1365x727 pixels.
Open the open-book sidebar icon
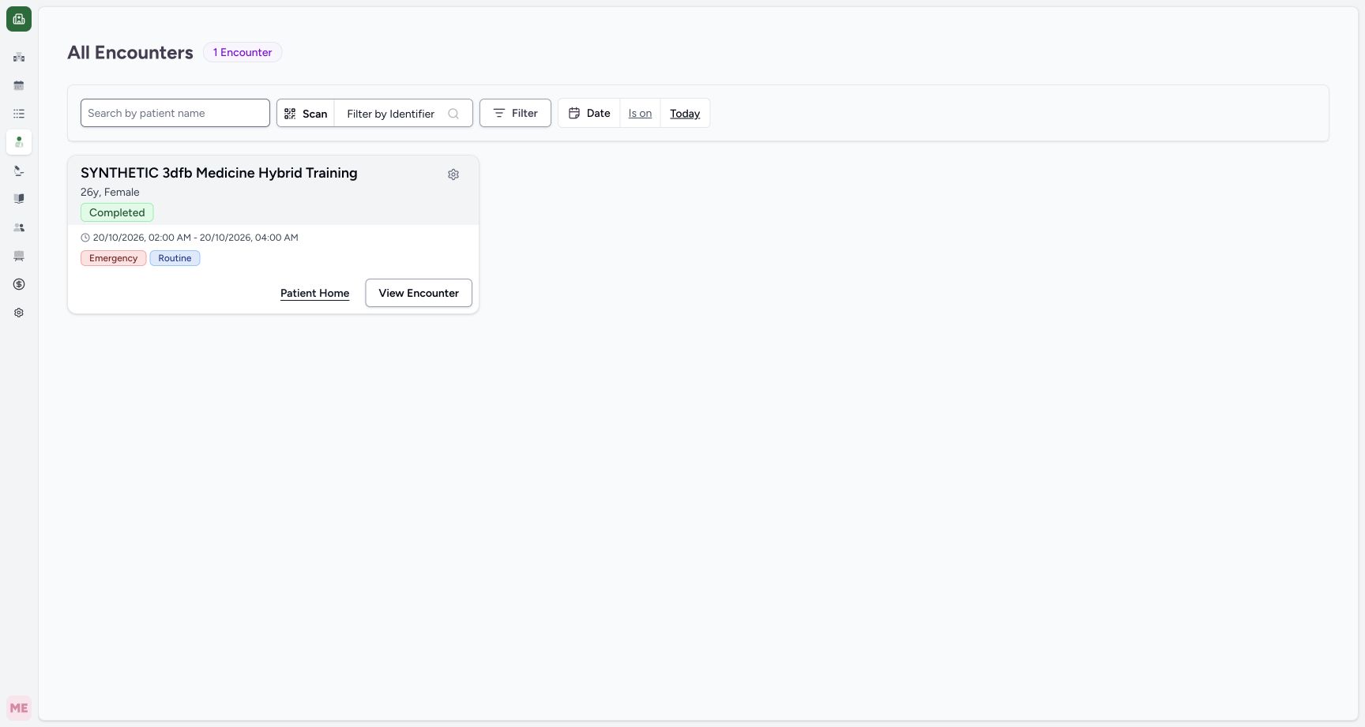click(19, 199)
